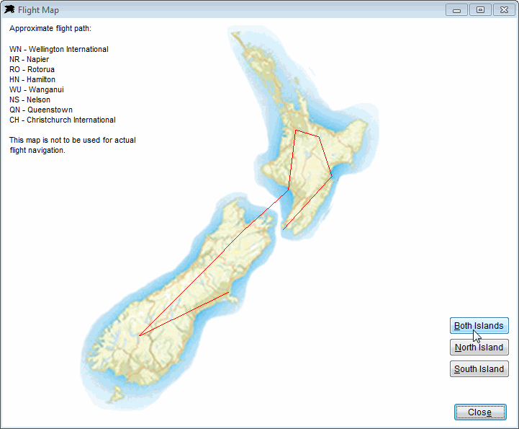Click 'NS - Nelson' legend entry
The width and height of the screenshot is (519, 429).
click(30, 99)
